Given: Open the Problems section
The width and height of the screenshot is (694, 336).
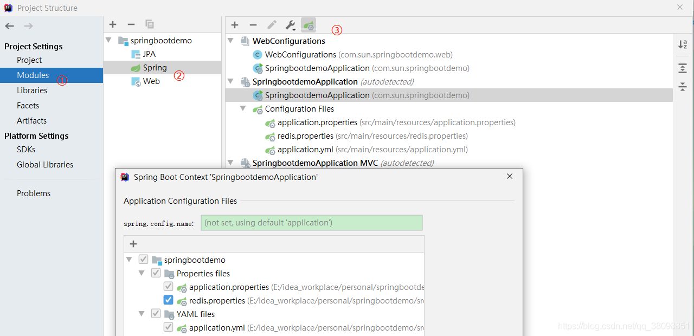Looking at the screenshot, I should (x=34, y=193).
